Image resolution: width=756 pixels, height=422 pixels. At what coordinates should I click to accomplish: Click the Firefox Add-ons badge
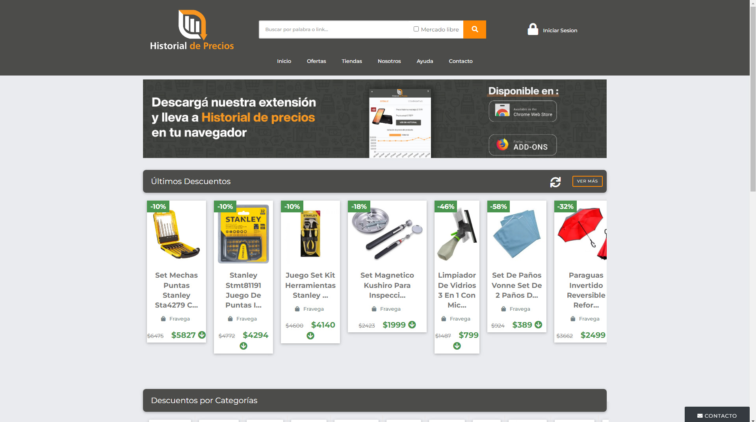pos(523,145)
